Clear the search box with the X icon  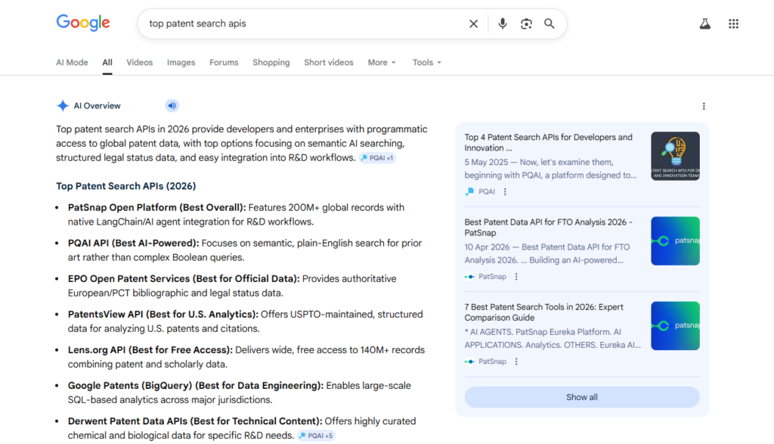(473, 23)
